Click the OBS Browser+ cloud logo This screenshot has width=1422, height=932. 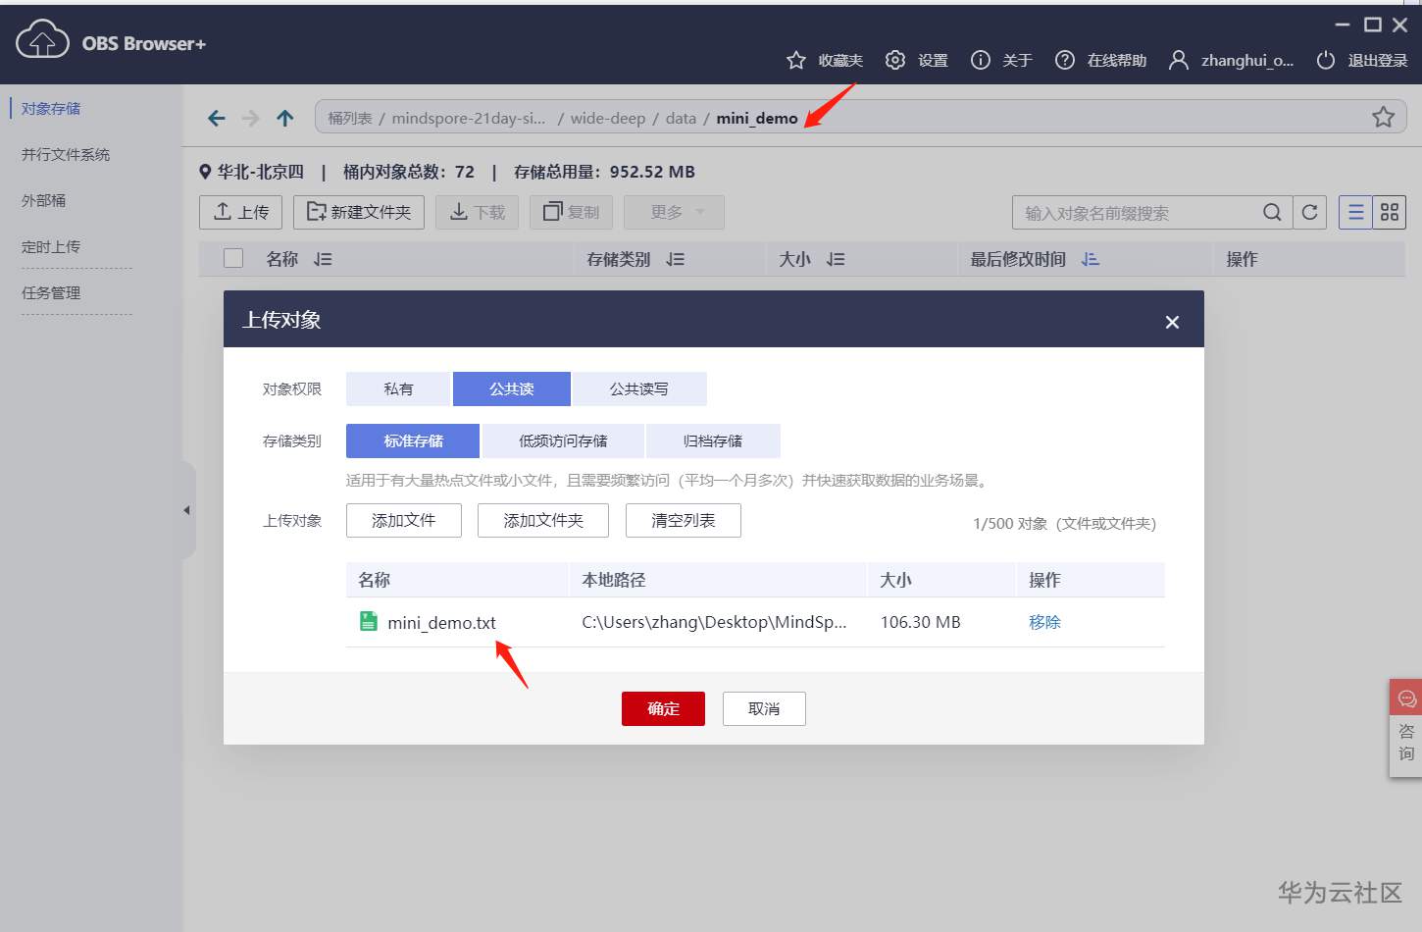(x=42, y=39)
